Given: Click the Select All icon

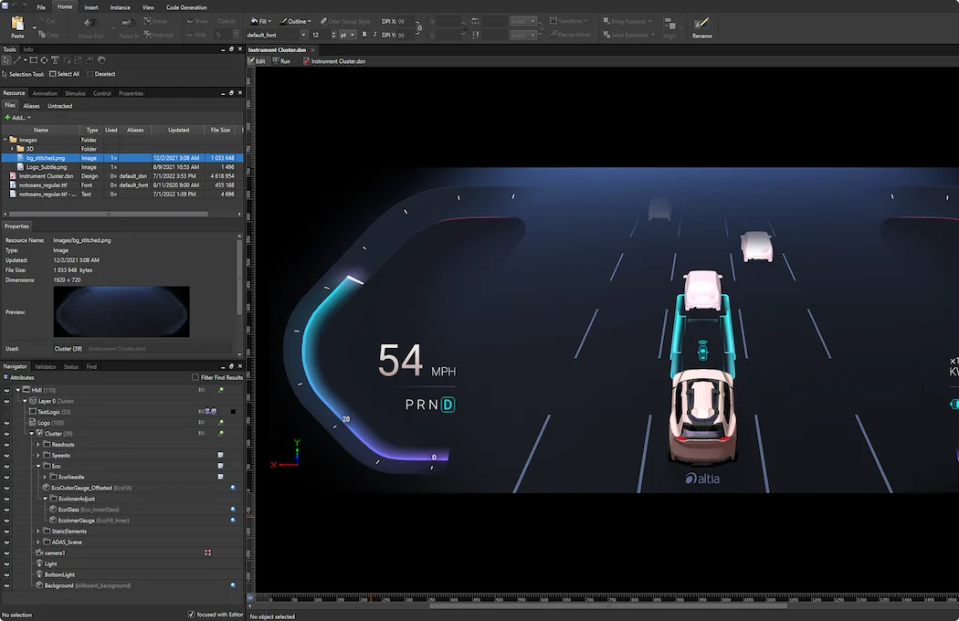Looking at the screenshot, I should pyautogui.click(x=52, y=74).
